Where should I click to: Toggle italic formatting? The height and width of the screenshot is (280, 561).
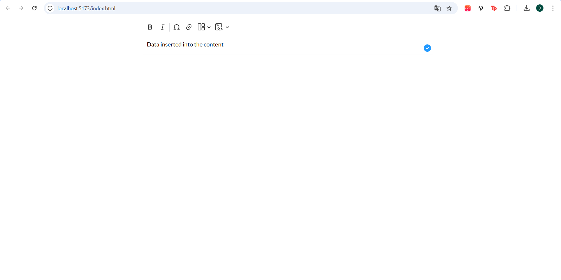(162, 27)
